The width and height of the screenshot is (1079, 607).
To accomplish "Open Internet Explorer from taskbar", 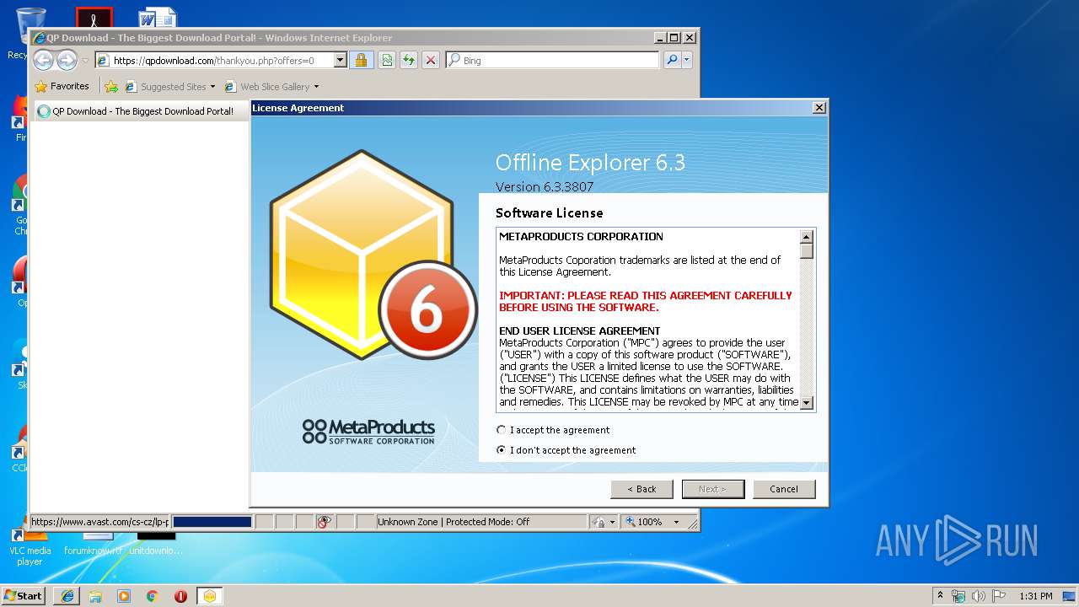I will 67,596.
